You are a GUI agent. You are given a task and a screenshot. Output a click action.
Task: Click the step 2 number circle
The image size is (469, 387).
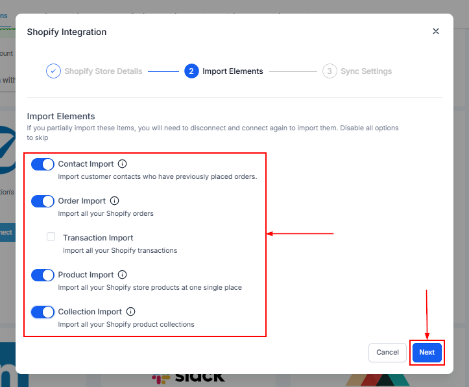point(191,71)
